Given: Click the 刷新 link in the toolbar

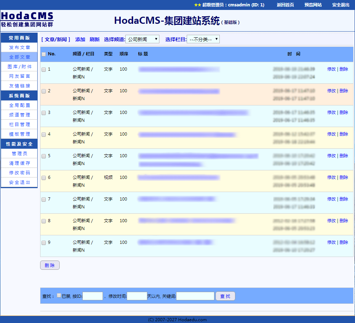Looking at the screenshot, I should point(94,39).
